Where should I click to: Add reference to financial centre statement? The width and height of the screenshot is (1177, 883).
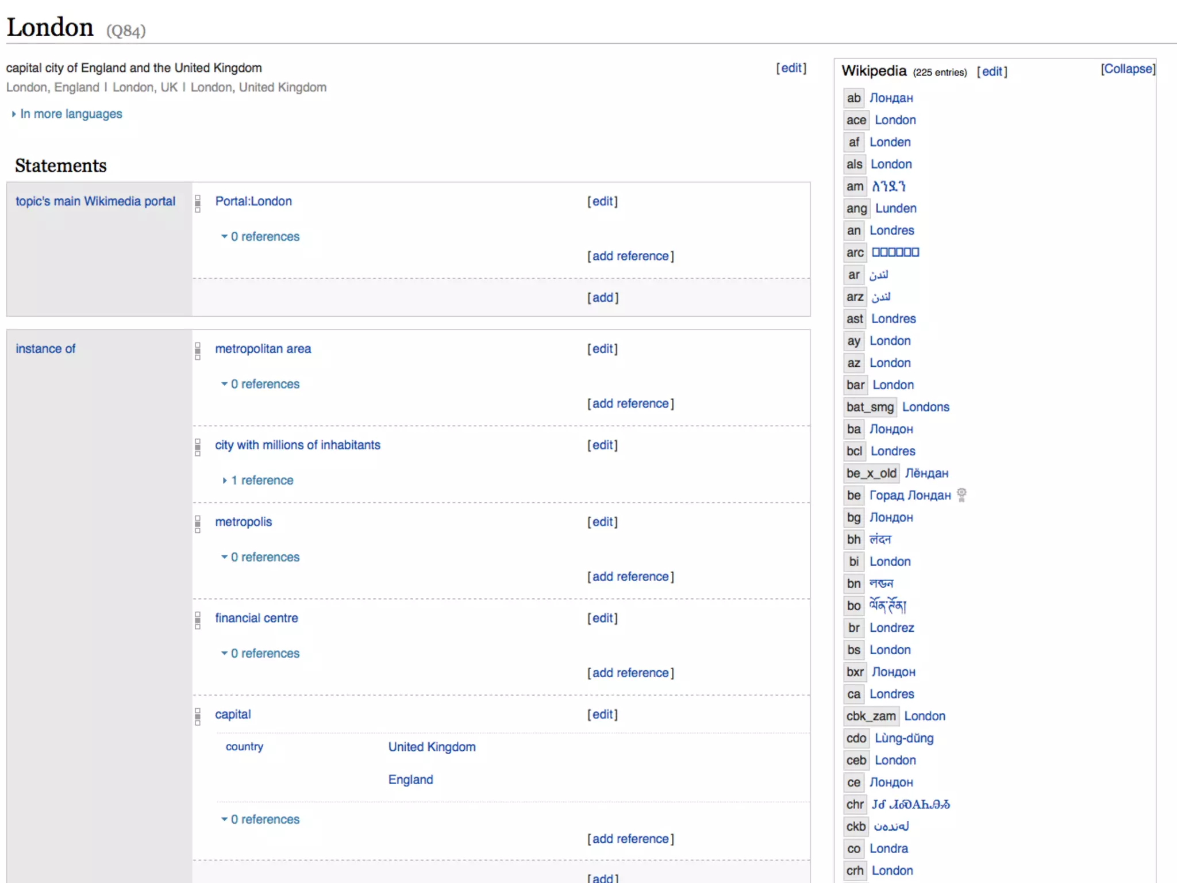point(630,673)
